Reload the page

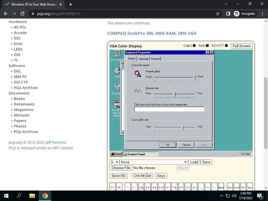coord(23,14)
